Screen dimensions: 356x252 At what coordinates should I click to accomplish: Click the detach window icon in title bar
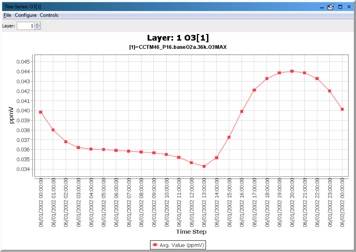[331, 7]
